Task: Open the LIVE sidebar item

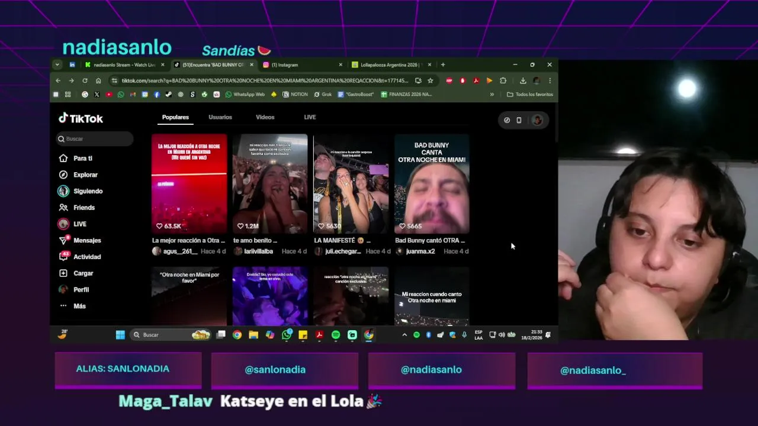Action: point(72,224)
